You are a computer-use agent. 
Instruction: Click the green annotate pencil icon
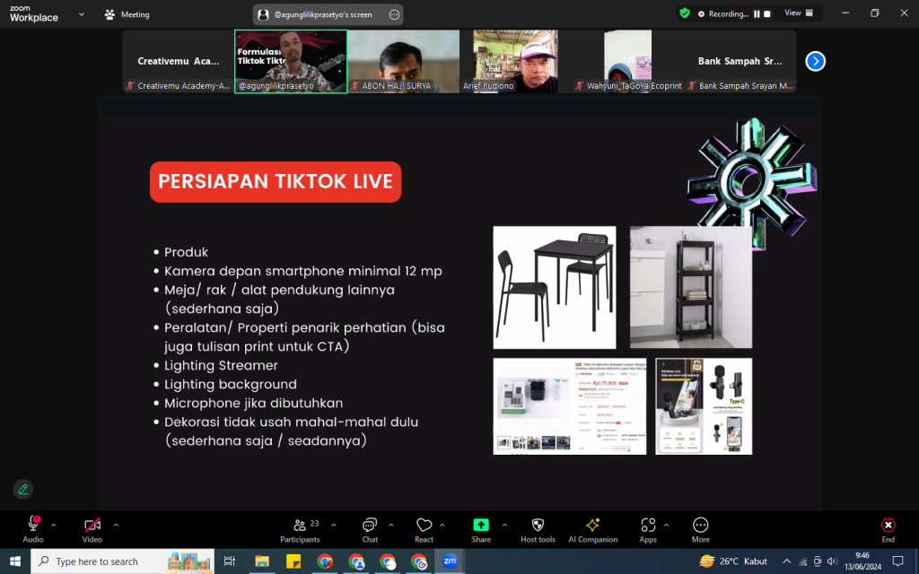[22, 489]
